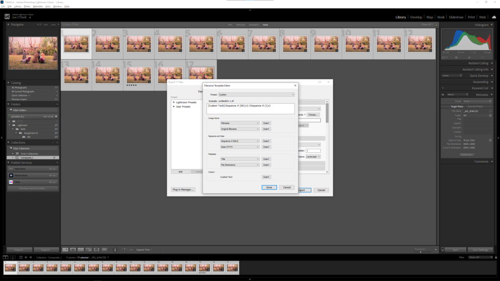Image resolution: width=500 pixels, height=281 pixels.
Task: Open the Date (YYYY) dropdown
Action: click(240, 147)
